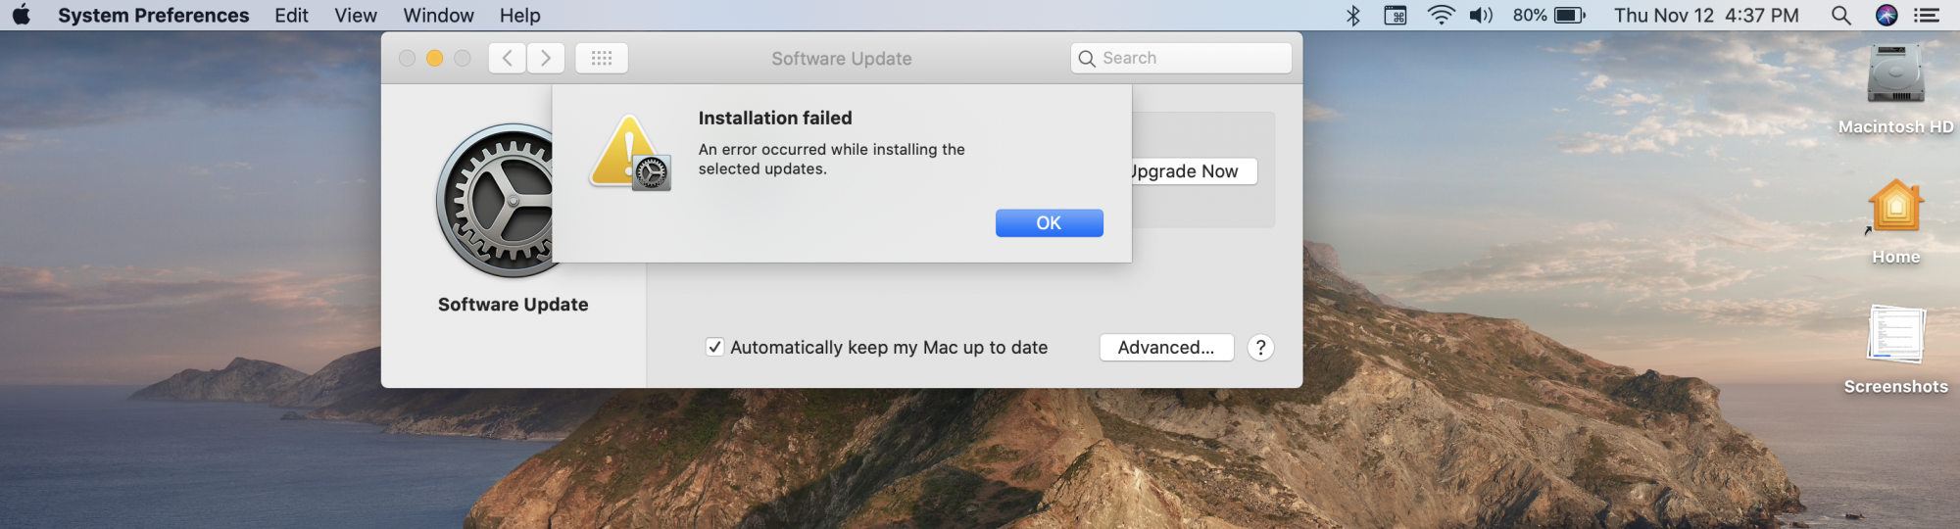
Task: Toggle Automatically keep my Mac up to date
Action: 715,347
